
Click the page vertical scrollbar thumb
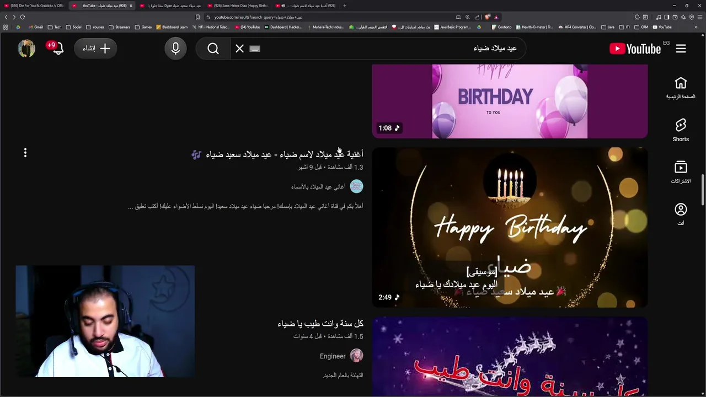[x=703, y=190]
